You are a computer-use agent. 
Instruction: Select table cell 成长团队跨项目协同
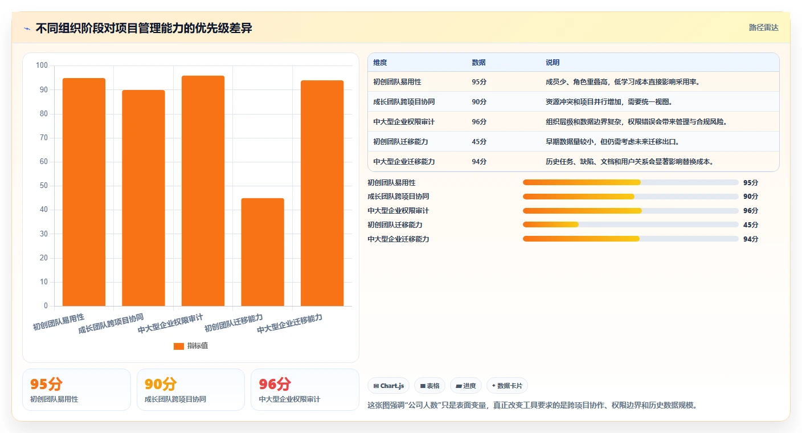coord(404,102)
